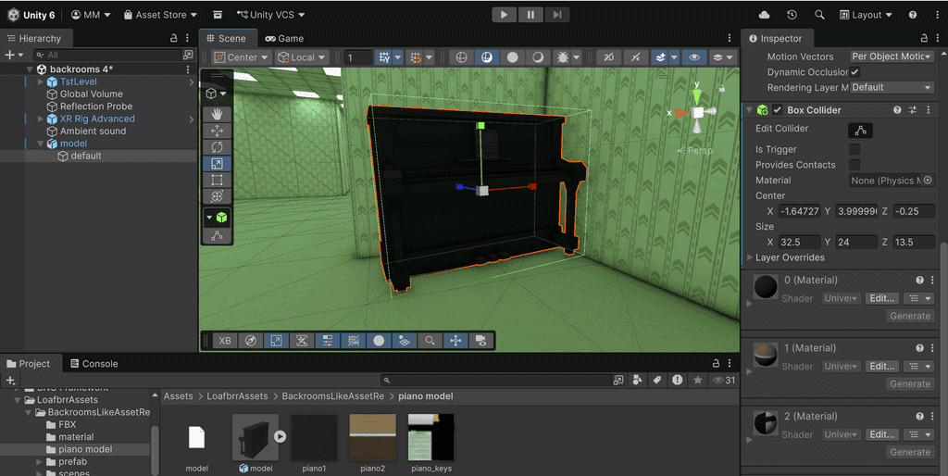Enable the Provides Contacts checkbox
The width and height of the screenshot is (948, 476).
[854, 165]
